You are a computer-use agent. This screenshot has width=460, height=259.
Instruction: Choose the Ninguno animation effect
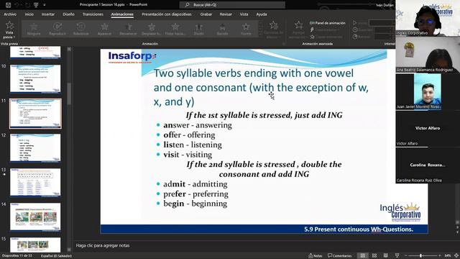pos(34,29)
